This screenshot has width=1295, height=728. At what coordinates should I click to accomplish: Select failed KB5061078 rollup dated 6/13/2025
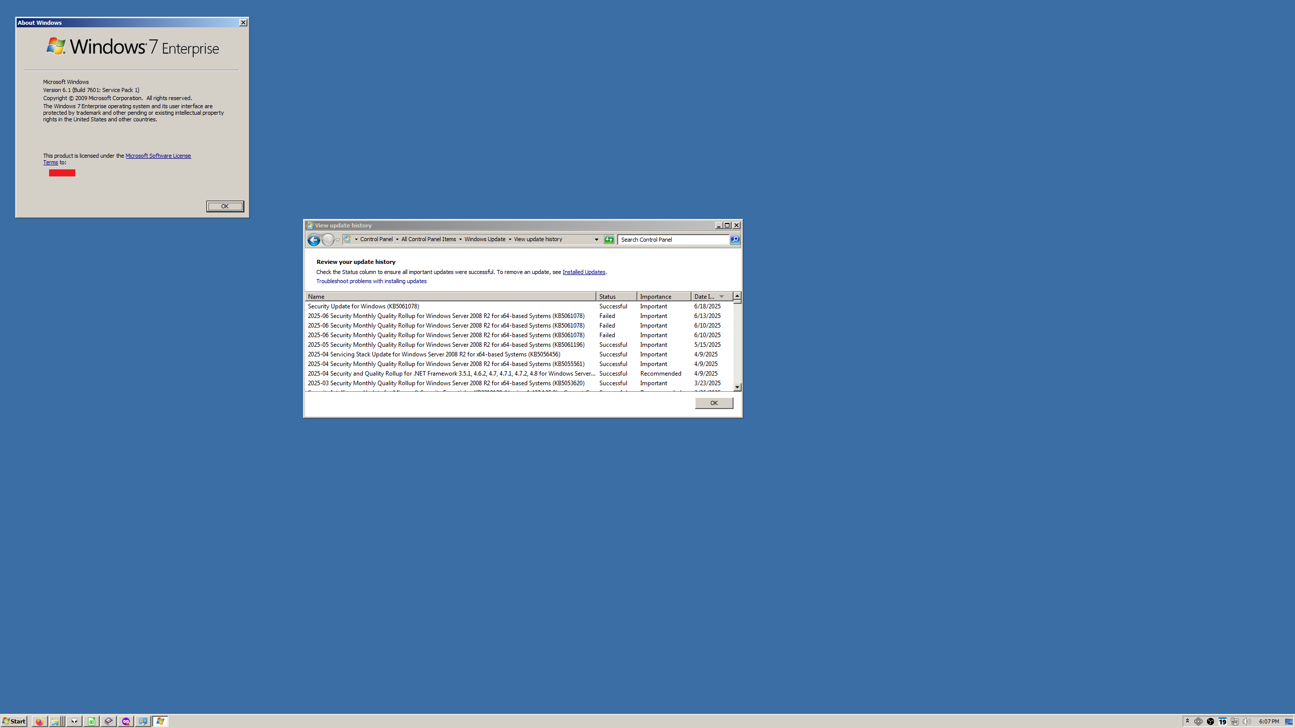(519, 316)
